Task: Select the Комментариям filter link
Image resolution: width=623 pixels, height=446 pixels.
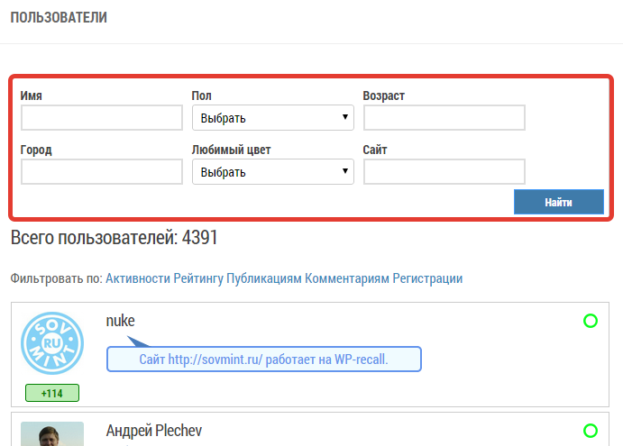Action: coord(347,278)
